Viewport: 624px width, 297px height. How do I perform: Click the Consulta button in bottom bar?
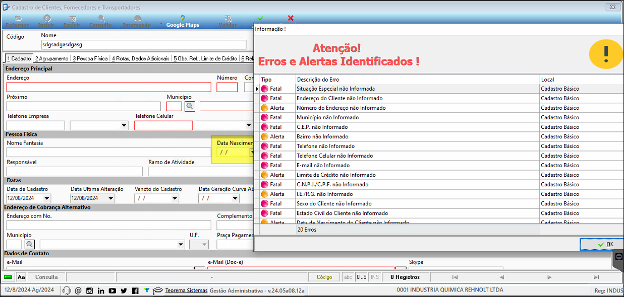click(x=46, y=277)
